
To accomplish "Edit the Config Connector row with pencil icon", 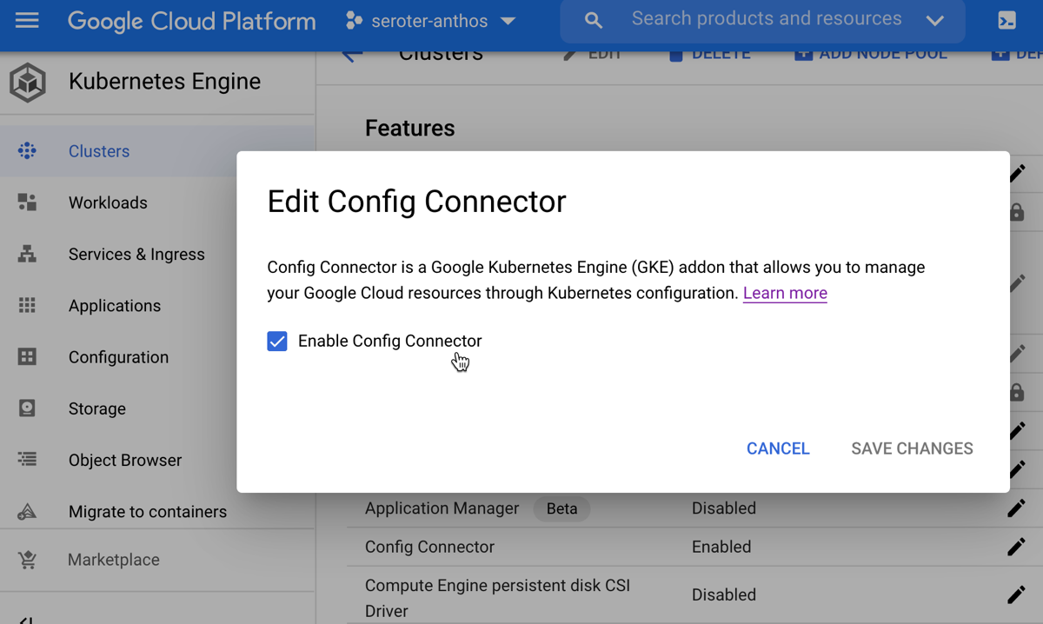I will [x=1015, y=547].
